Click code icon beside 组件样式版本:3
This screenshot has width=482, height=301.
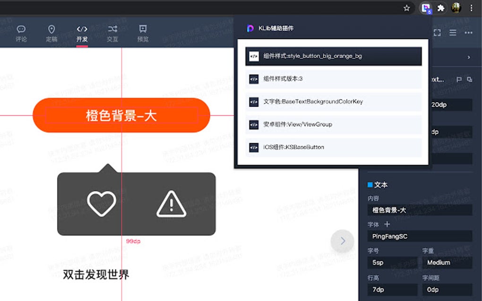[x=254, y=79]
